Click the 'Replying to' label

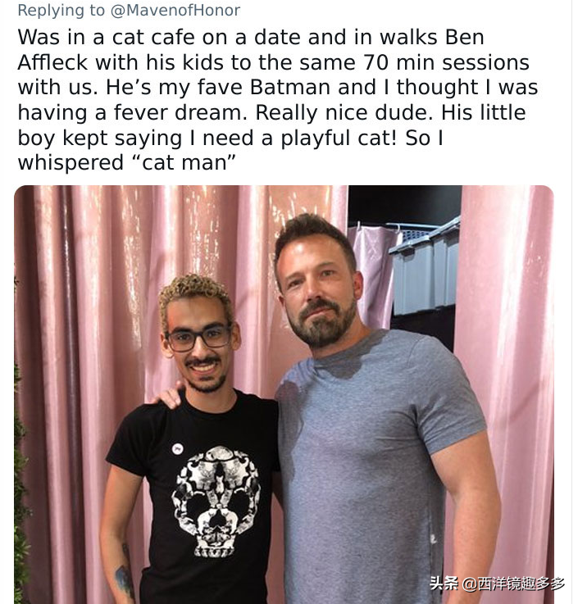click(x=61, y=11)
